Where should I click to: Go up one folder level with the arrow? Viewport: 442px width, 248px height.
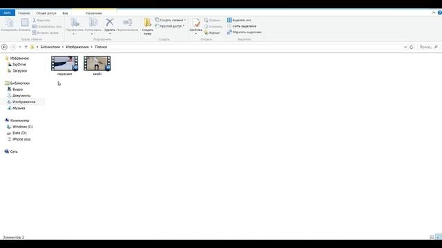26,47
